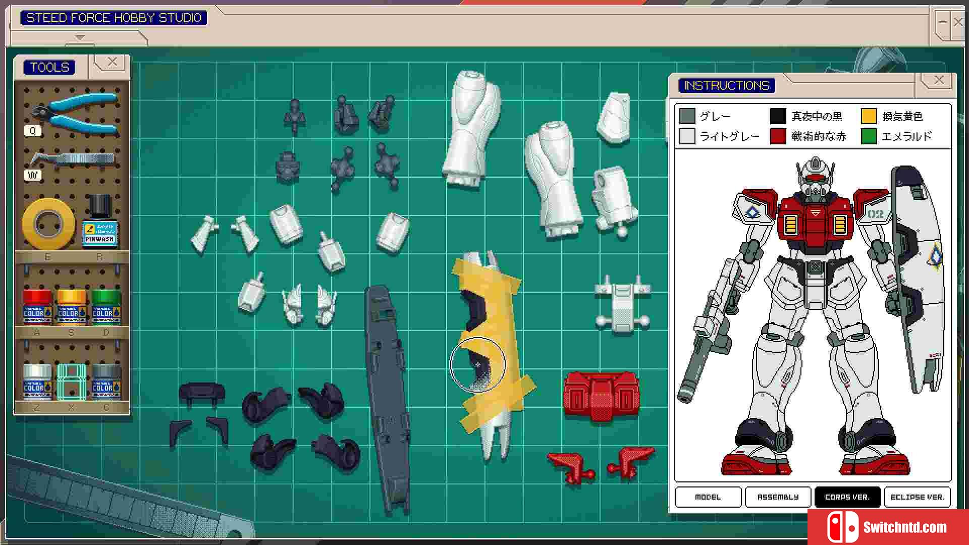
Task: Click the empty highlighted paint slot
Action: coord(71,381)
